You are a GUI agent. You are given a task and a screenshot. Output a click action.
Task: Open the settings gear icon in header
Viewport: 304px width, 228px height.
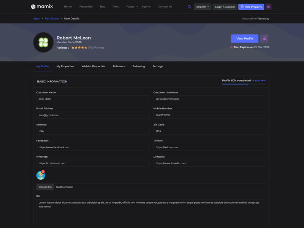pyautogui.click(x=268, y=7)
